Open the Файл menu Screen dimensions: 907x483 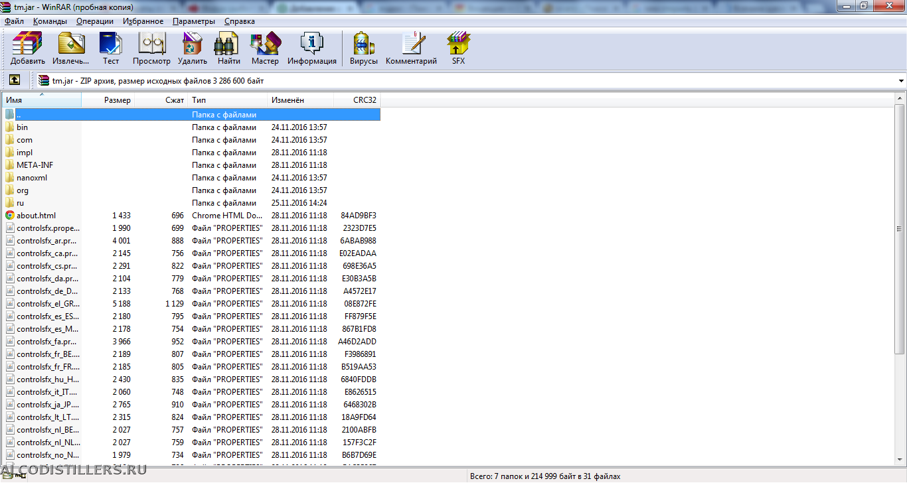pyautogui.click(x=14, y=21)
